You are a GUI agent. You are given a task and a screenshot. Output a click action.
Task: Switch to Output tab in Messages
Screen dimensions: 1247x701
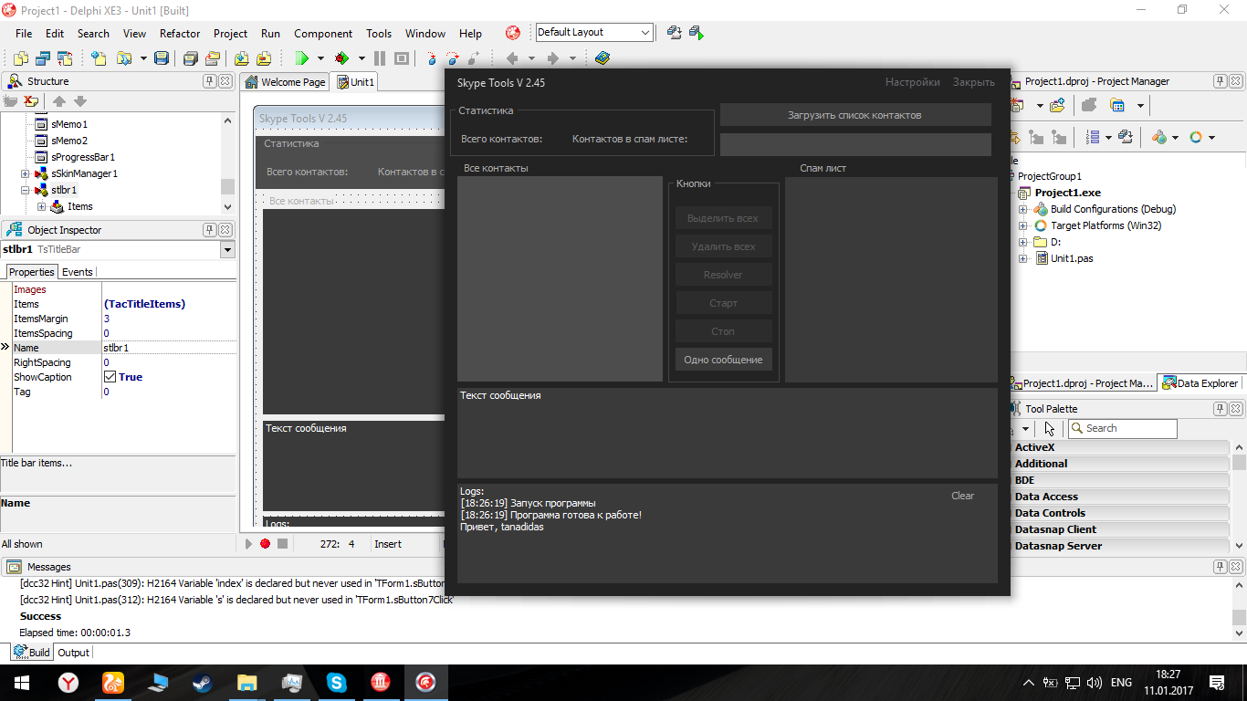pyautogui.click(x=73, y=653)
